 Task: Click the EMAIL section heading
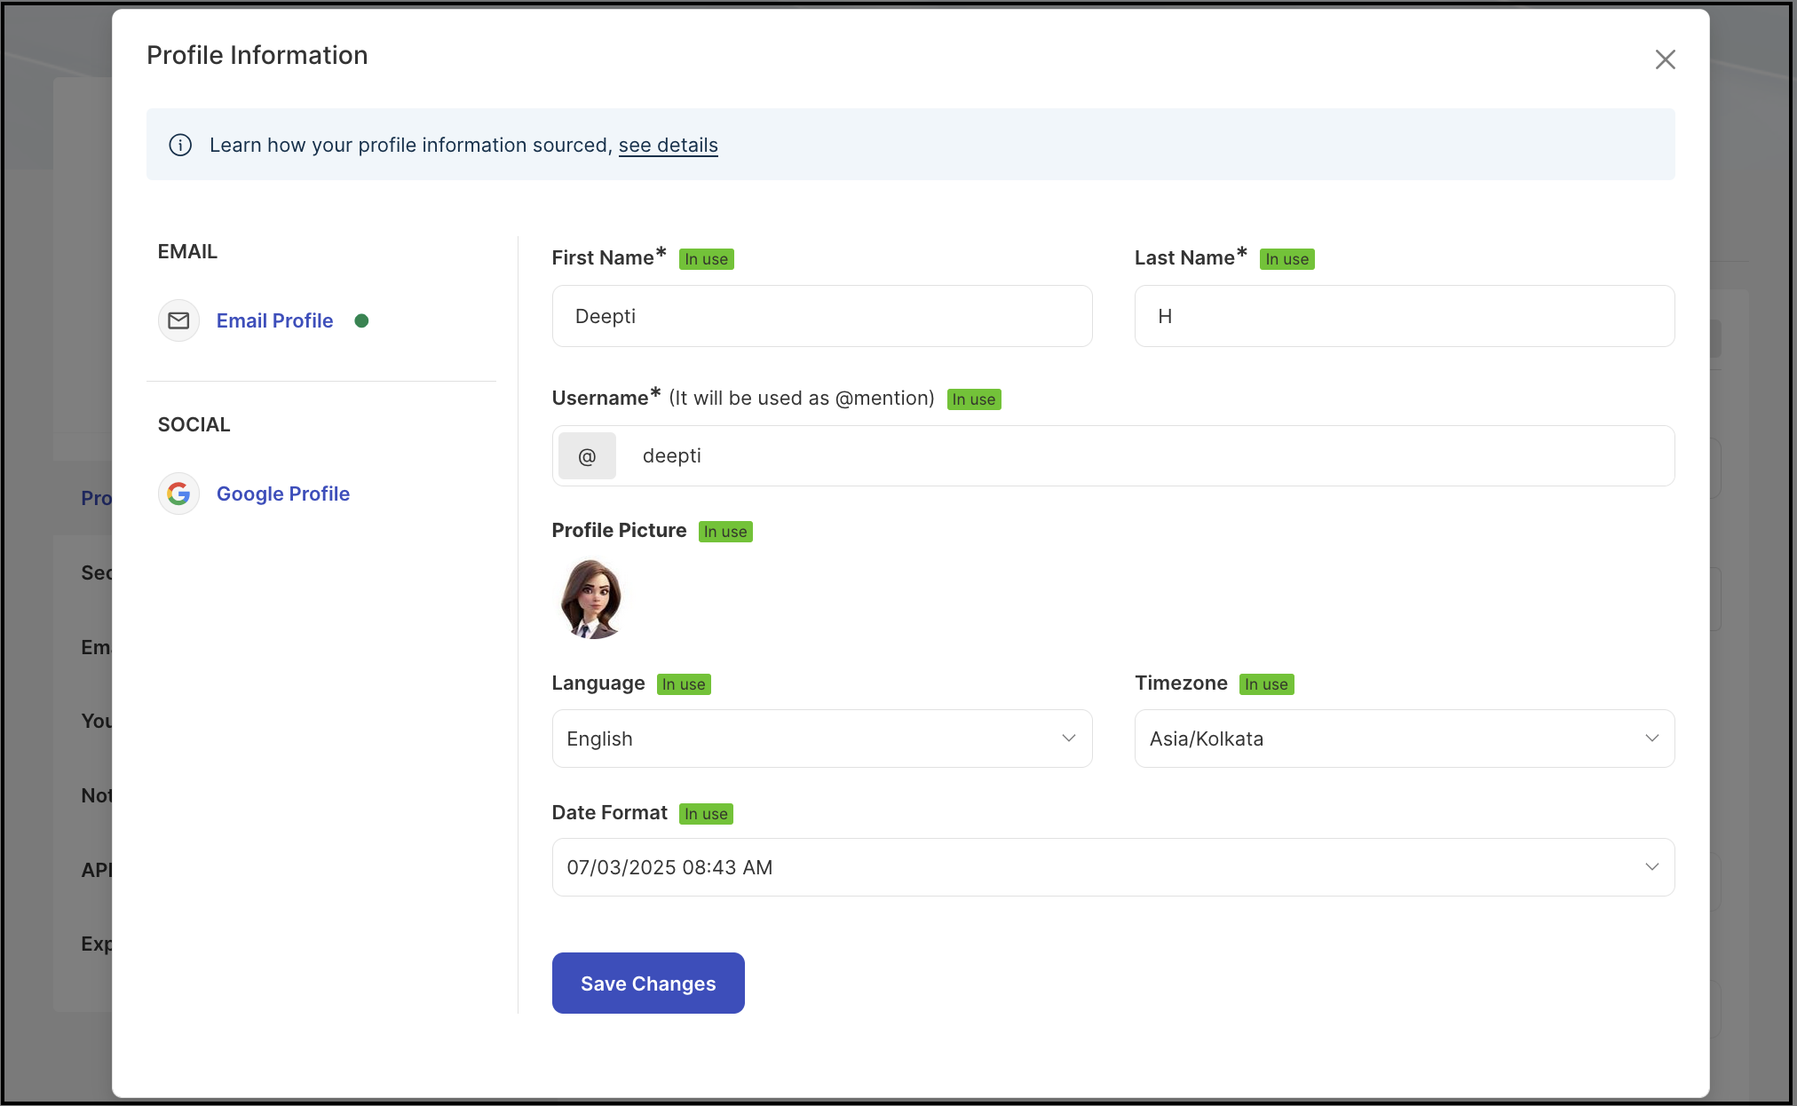pyautogui.click(x=187, y=251)
